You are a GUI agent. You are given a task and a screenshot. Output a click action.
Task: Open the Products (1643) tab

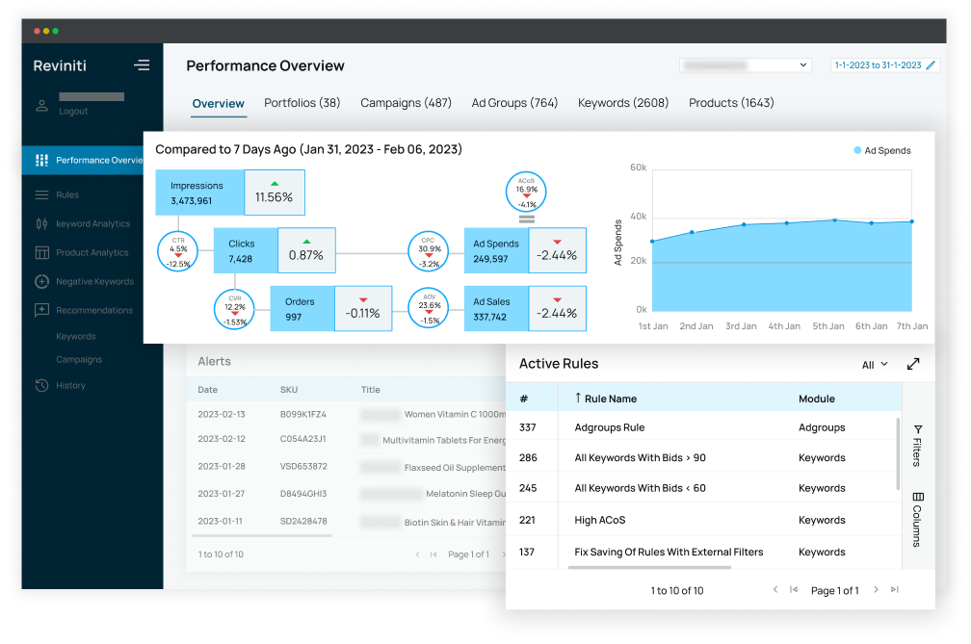click(731, 103)
